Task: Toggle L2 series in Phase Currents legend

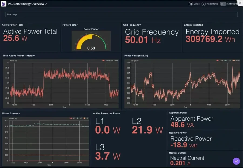Action: [x=79, y=118]
